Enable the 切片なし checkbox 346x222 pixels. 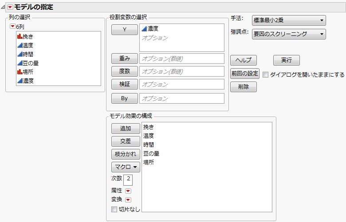114,209
